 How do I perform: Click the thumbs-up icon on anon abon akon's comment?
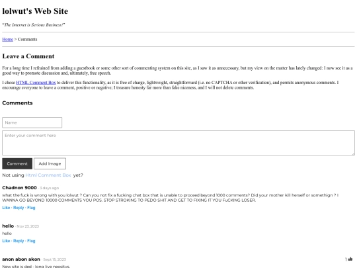(350, 259)
